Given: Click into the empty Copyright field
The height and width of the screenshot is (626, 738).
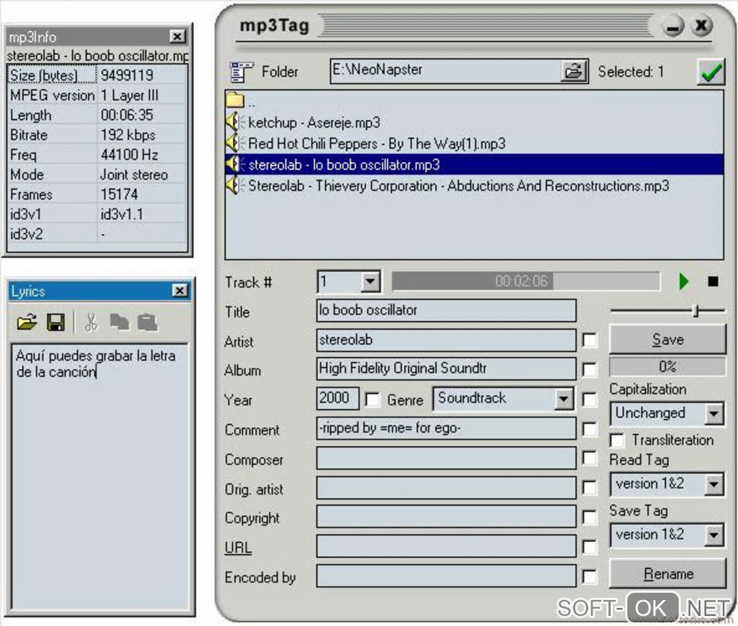Looking at the screenshot, I should 446,517.
